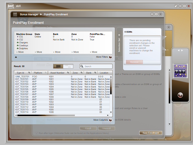Click the search magnifier icon in Search box
Viewport: 193px width, 145px height.
82,66
